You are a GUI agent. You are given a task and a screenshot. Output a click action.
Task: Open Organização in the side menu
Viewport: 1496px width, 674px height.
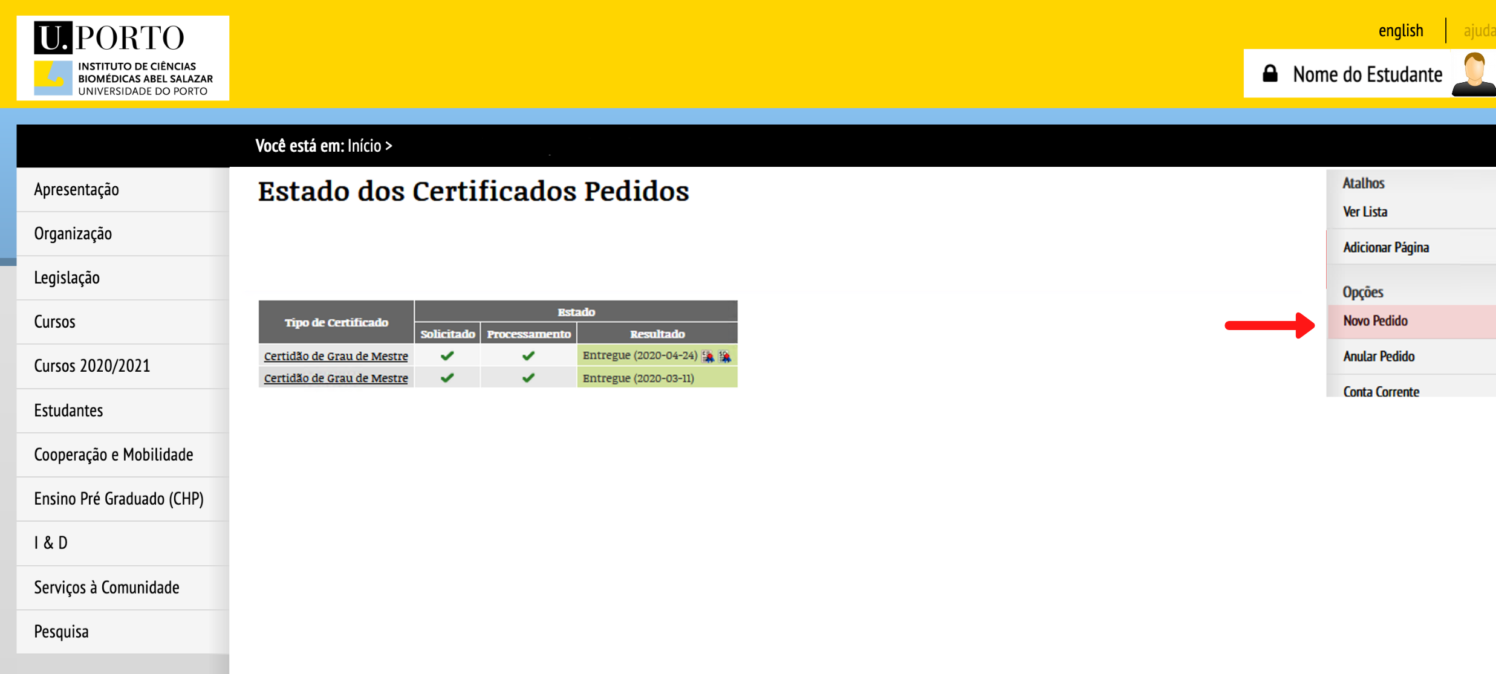[x=123, y=233]
